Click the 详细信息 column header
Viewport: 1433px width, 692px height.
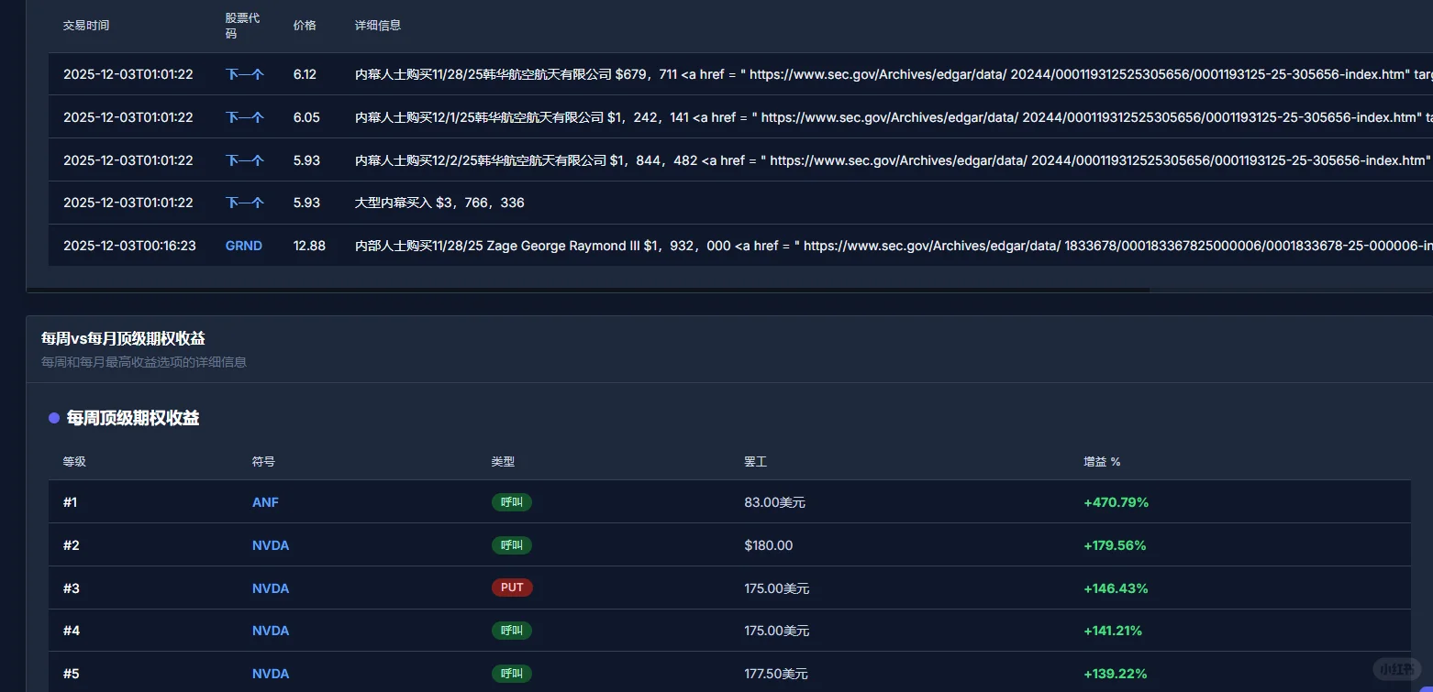click(x=378, y=26)
